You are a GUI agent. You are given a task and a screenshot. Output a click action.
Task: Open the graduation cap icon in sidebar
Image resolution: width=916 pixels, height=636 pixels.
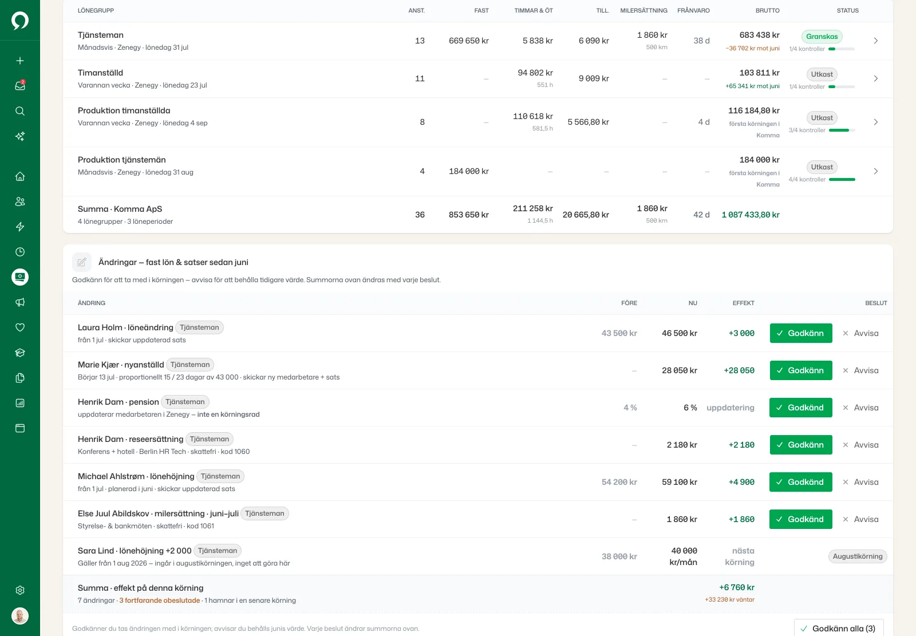click(x=20, y=353)
